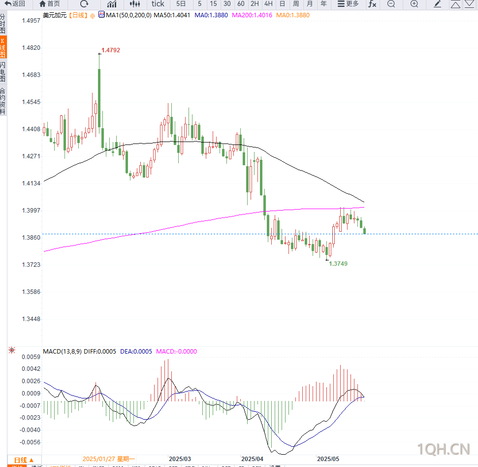
Task: Switch to the 4H timeframe
Action: click(268, 3)
